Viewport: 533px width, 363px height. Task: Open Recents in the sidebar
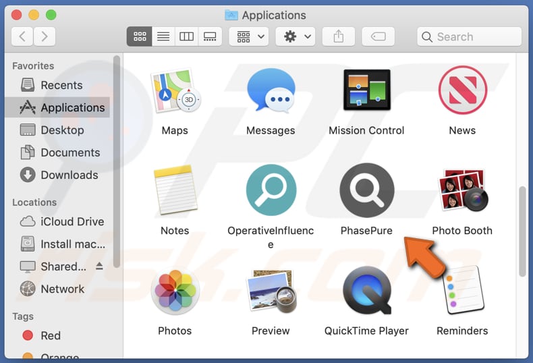point(57,85)
